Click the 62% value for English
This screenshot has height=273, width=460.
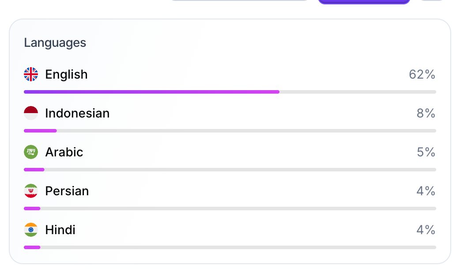(x=422, y=75)
